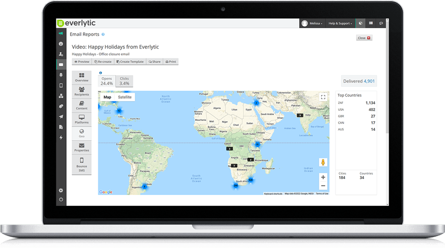Click the cluster marker 11 near Kenya
The height and width of the screenshot is (248, 445).
(x=258, y=145)
